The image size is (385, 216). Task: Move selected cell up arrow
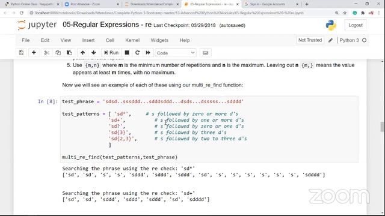pos(83,53)
